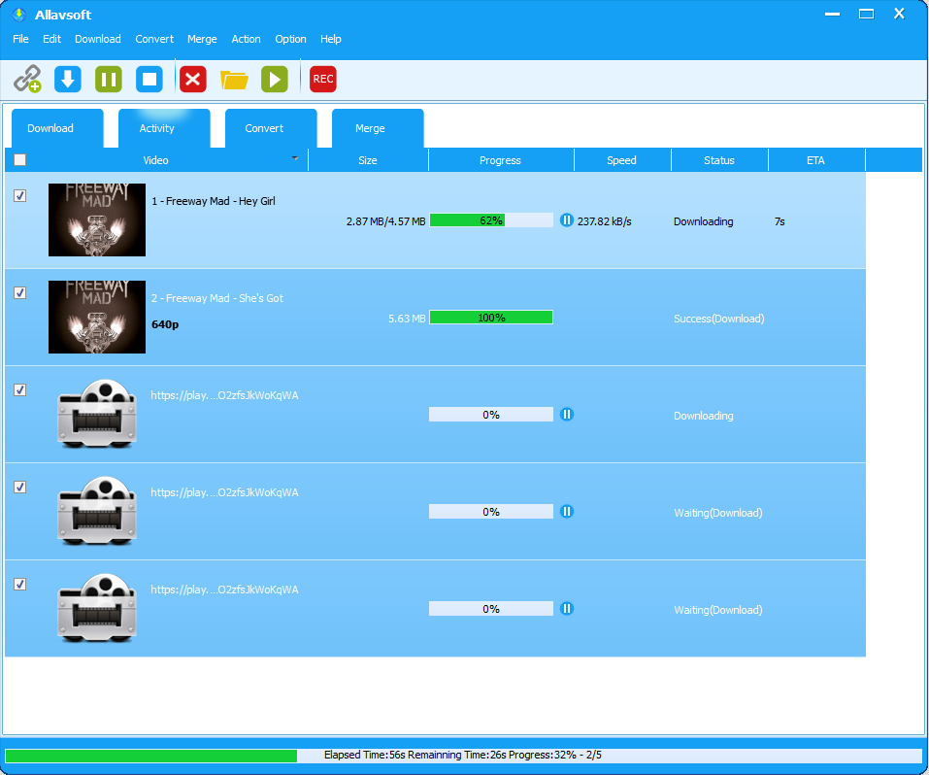Screen dimensions: 929x775
Task: Click the '7s' ETA value
Action: click(780, 221)
